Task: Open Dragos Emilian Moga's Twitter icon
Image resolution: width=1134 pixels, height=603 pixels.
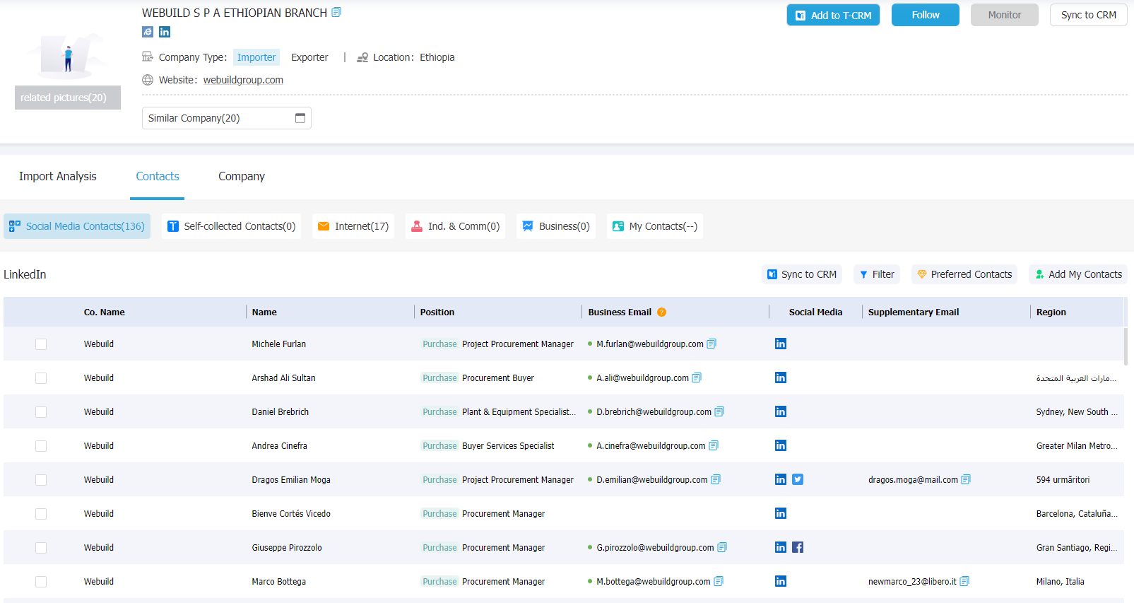Action: [798, 479]
